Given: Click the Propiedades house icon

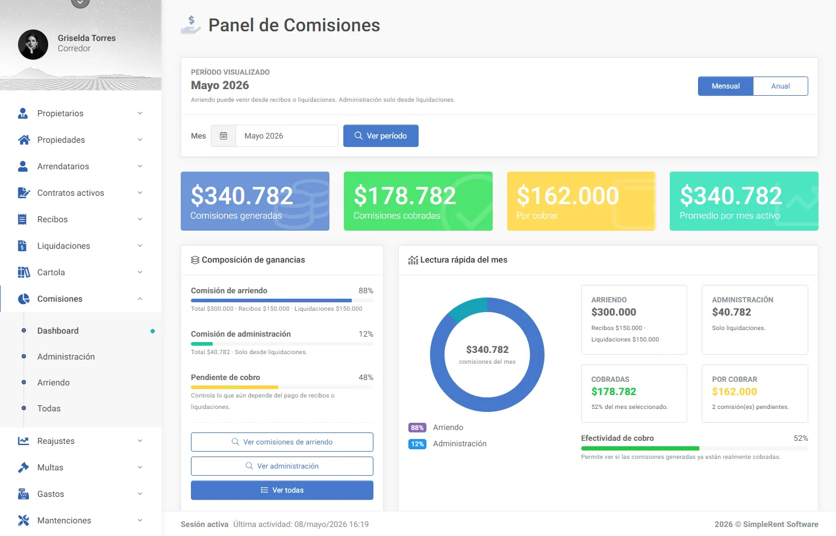Looking at the screenshot, I should tap(24, 140).
